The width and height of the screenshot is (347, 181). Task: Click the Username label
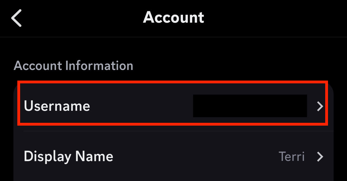click(57, 106)
